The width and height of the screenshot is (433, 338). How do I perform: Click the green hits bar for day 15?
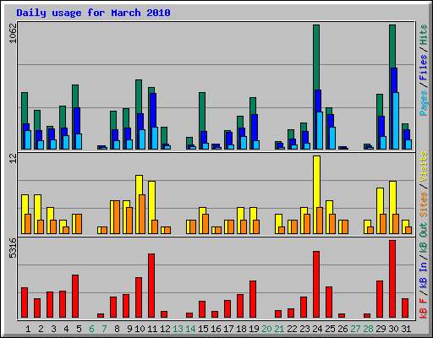pyautogui.click(x=202, y=112)
